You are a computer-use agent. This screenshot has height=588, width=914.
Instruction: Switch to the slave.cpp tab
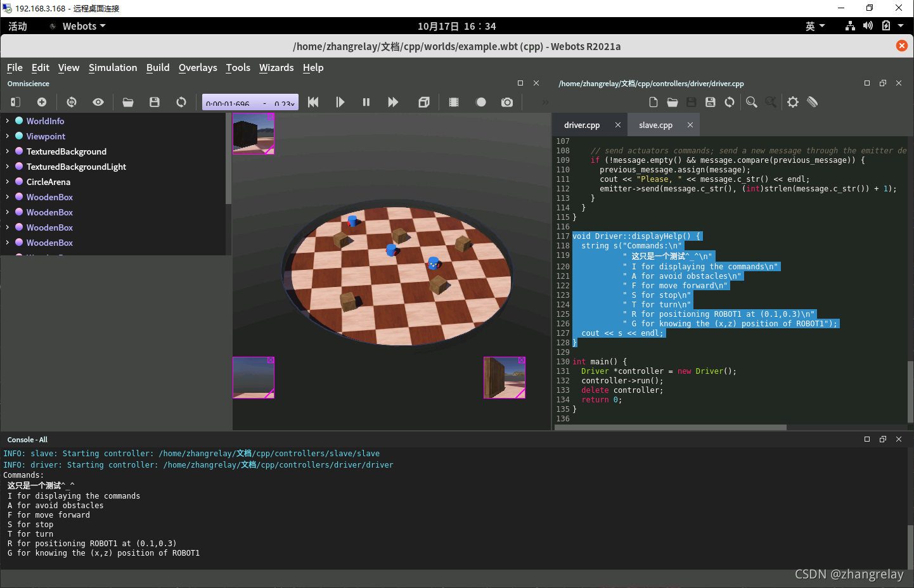pyautogui.click(x=655, y=125)
